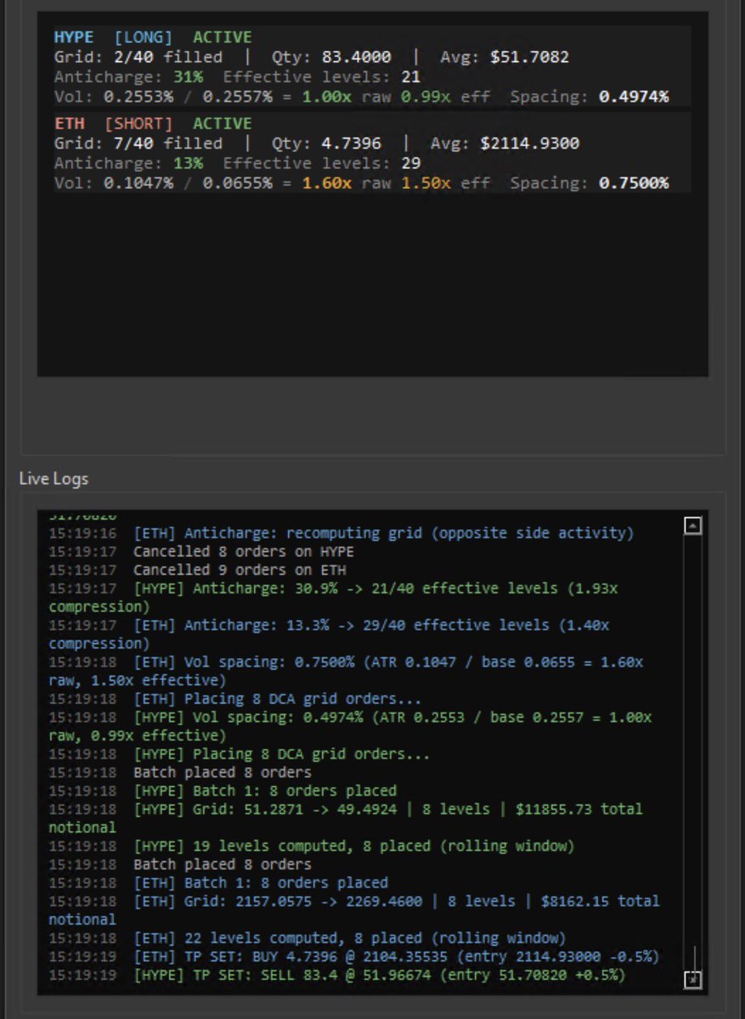Click the ETH Anticharge 13% value
Viewport: 745px width, 1019px height.
[x=188, y=163]
